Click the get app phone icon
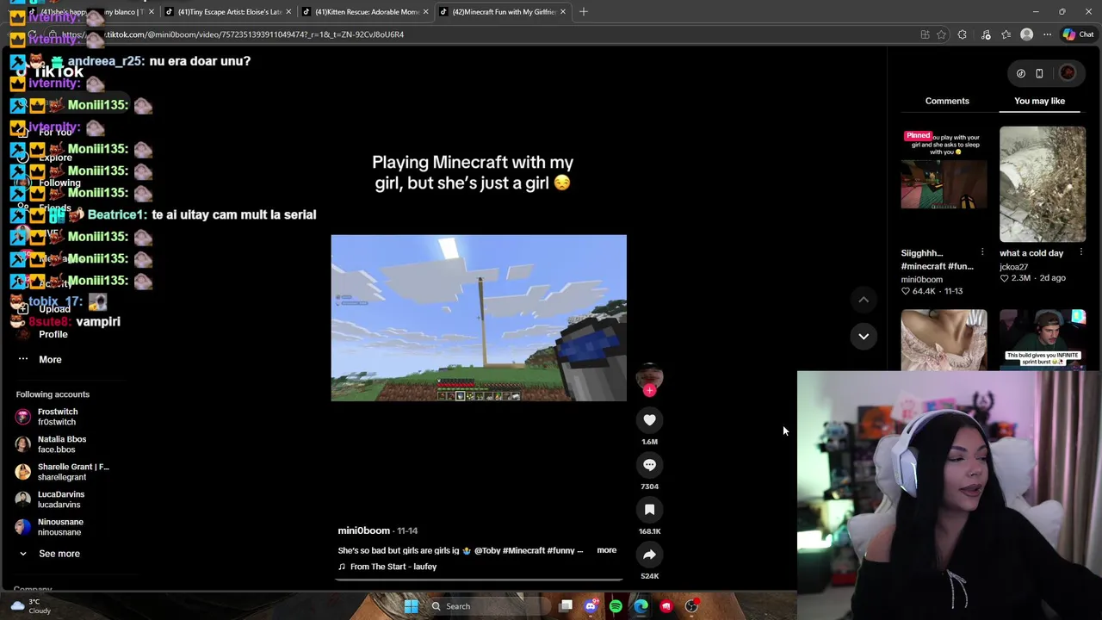The height and width of the screenshot is (620, 1102). pyautogui.click(x=1039, y=73)
